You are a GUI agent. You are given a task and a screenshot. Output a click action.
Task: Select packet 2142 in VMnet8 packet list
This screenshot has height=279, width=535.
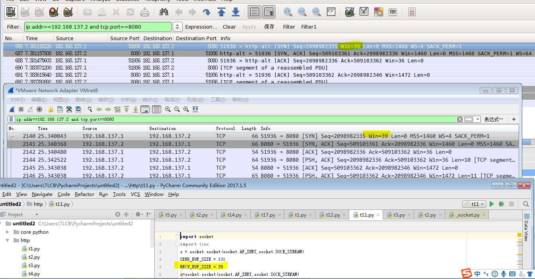click(x=263, y=152)
